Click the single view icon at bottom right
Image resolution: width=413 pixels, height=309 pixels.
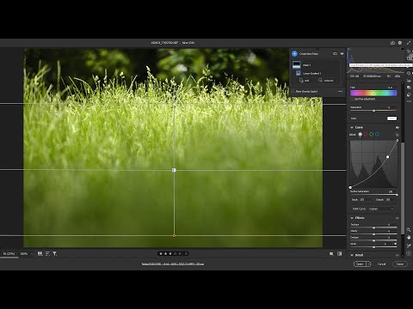pos(331,254)
